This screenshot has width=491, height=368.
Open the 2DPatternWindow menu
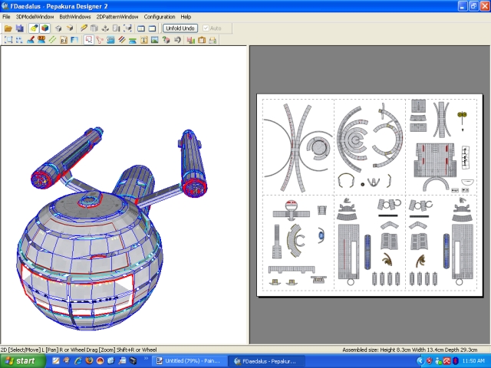click(117, 17)
